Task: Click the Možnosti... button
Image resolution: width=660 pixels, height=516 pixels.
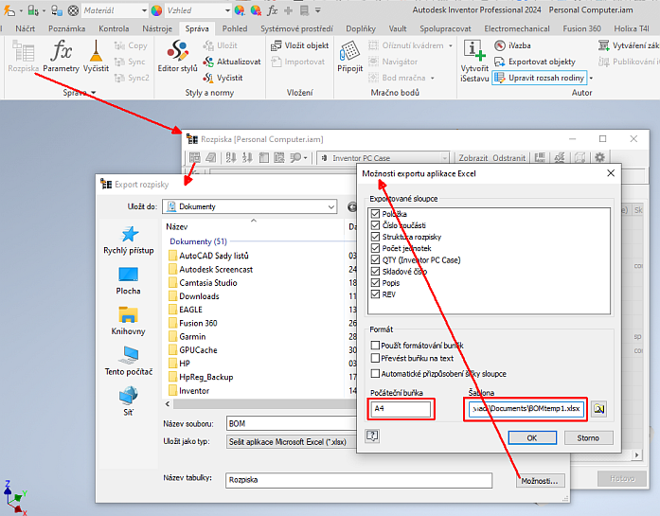Action: tap(542, 481)
